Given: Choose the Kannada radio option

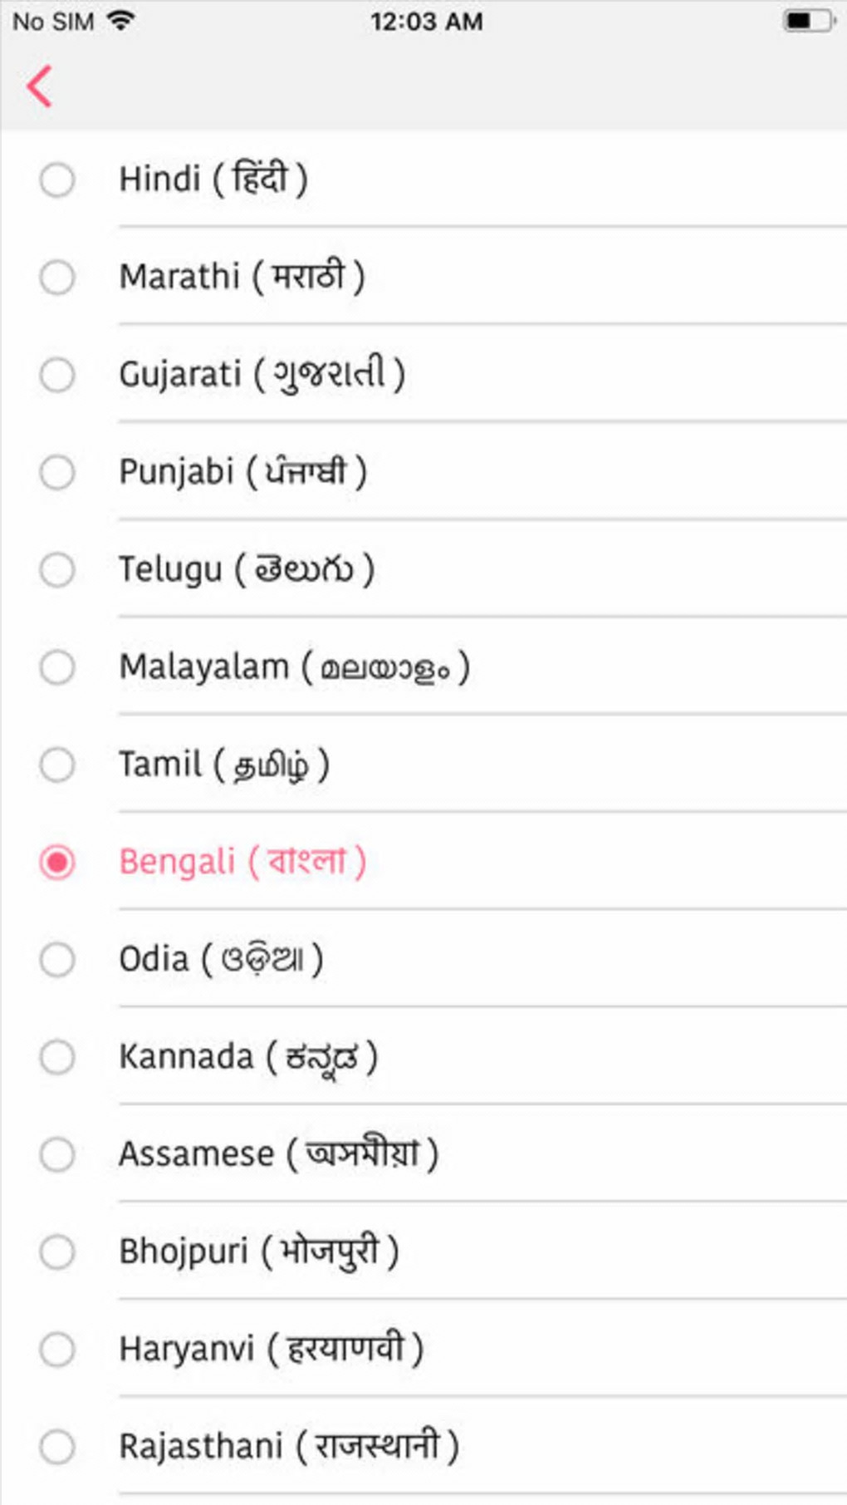Looking at the screenshot, I should (57, 1057).
